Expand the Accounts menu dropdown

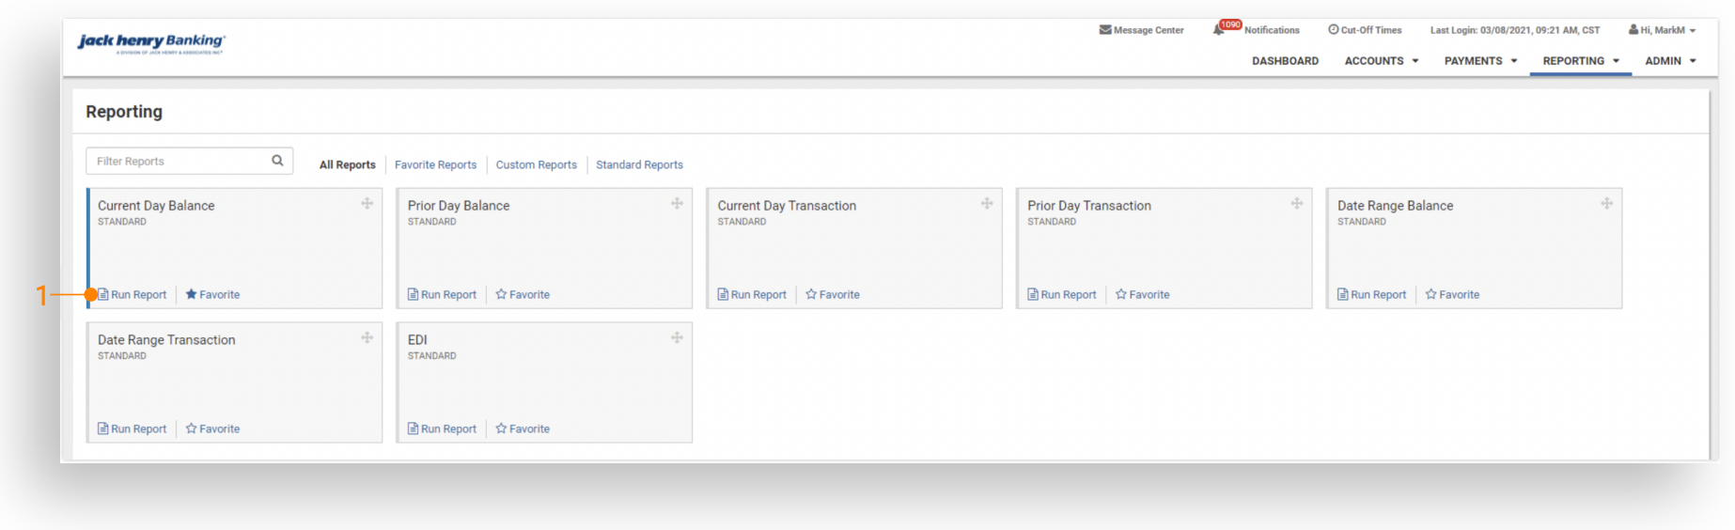[x=1381, y=61]
